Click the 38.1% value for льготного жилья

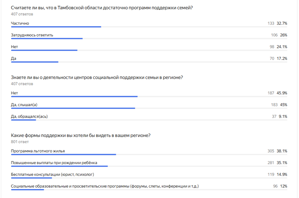(x=282, y=151)
